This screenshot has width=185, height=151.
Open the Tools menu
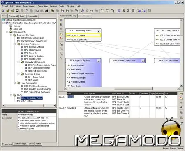coord(62,6)
